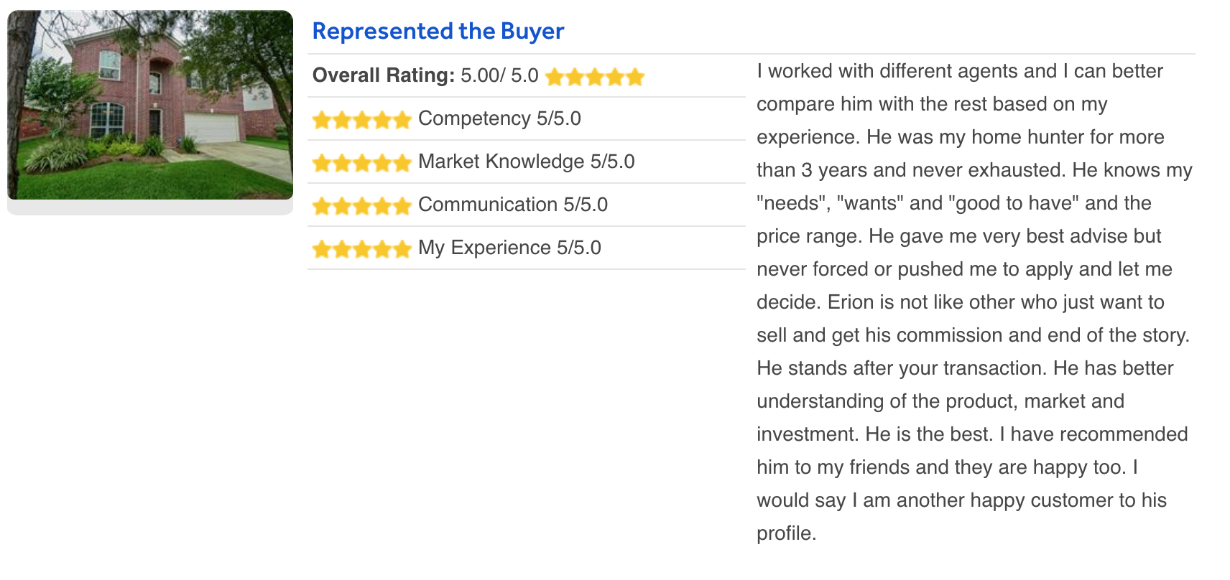The image size is (1230, 580).
Task: Select the My Experience star icons
Action: coord(362,249)
